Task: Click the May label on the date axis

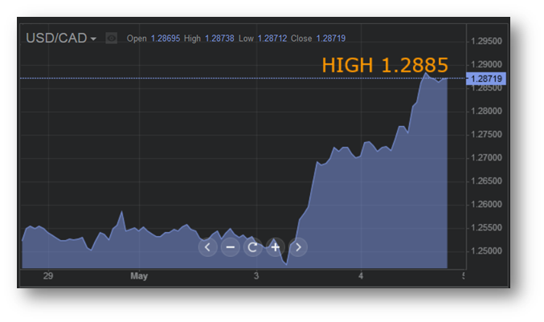Action: [x=139, y=276]
